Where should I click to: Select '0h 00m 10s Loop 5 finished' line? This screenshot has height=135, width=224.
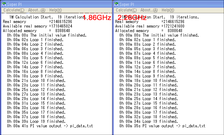(x=35, y=58)
